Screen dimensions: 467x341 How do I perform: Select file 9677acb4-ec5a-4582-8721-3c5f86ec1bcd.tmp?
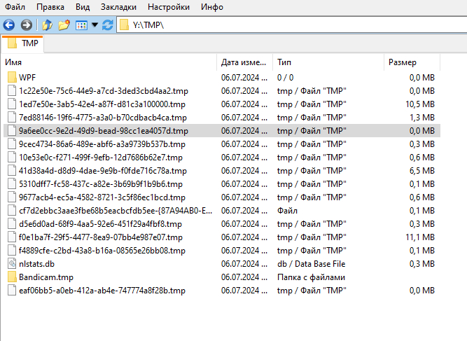coord(102,197)
